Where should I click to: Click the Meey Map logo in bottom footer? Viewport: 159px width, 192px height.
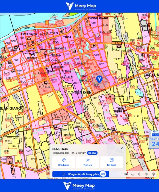[x=79, y=186]
